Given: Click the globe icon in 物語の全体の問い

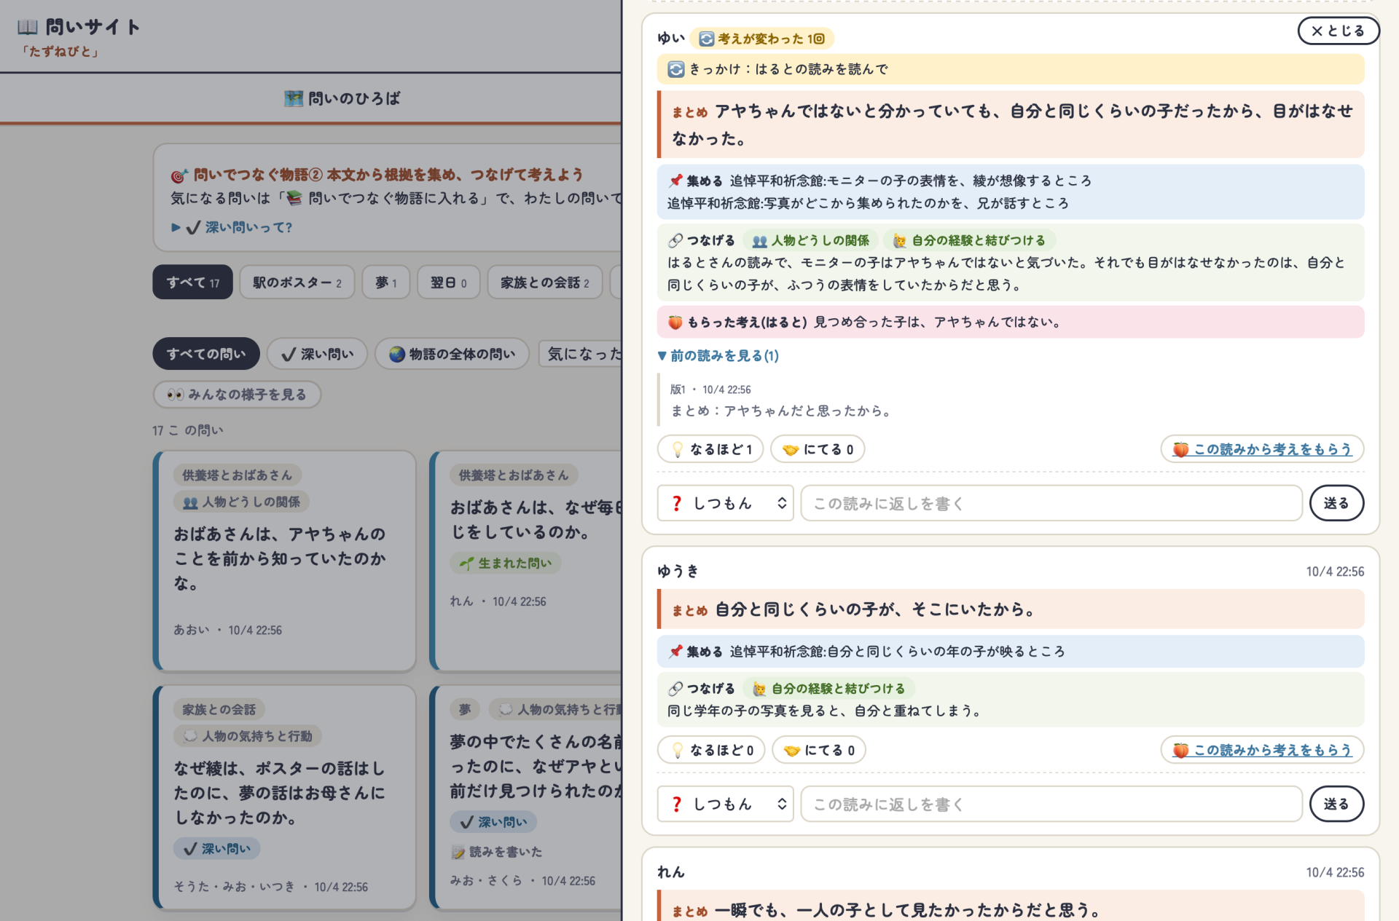Looking at the screenshot, I should coord(397,355).
